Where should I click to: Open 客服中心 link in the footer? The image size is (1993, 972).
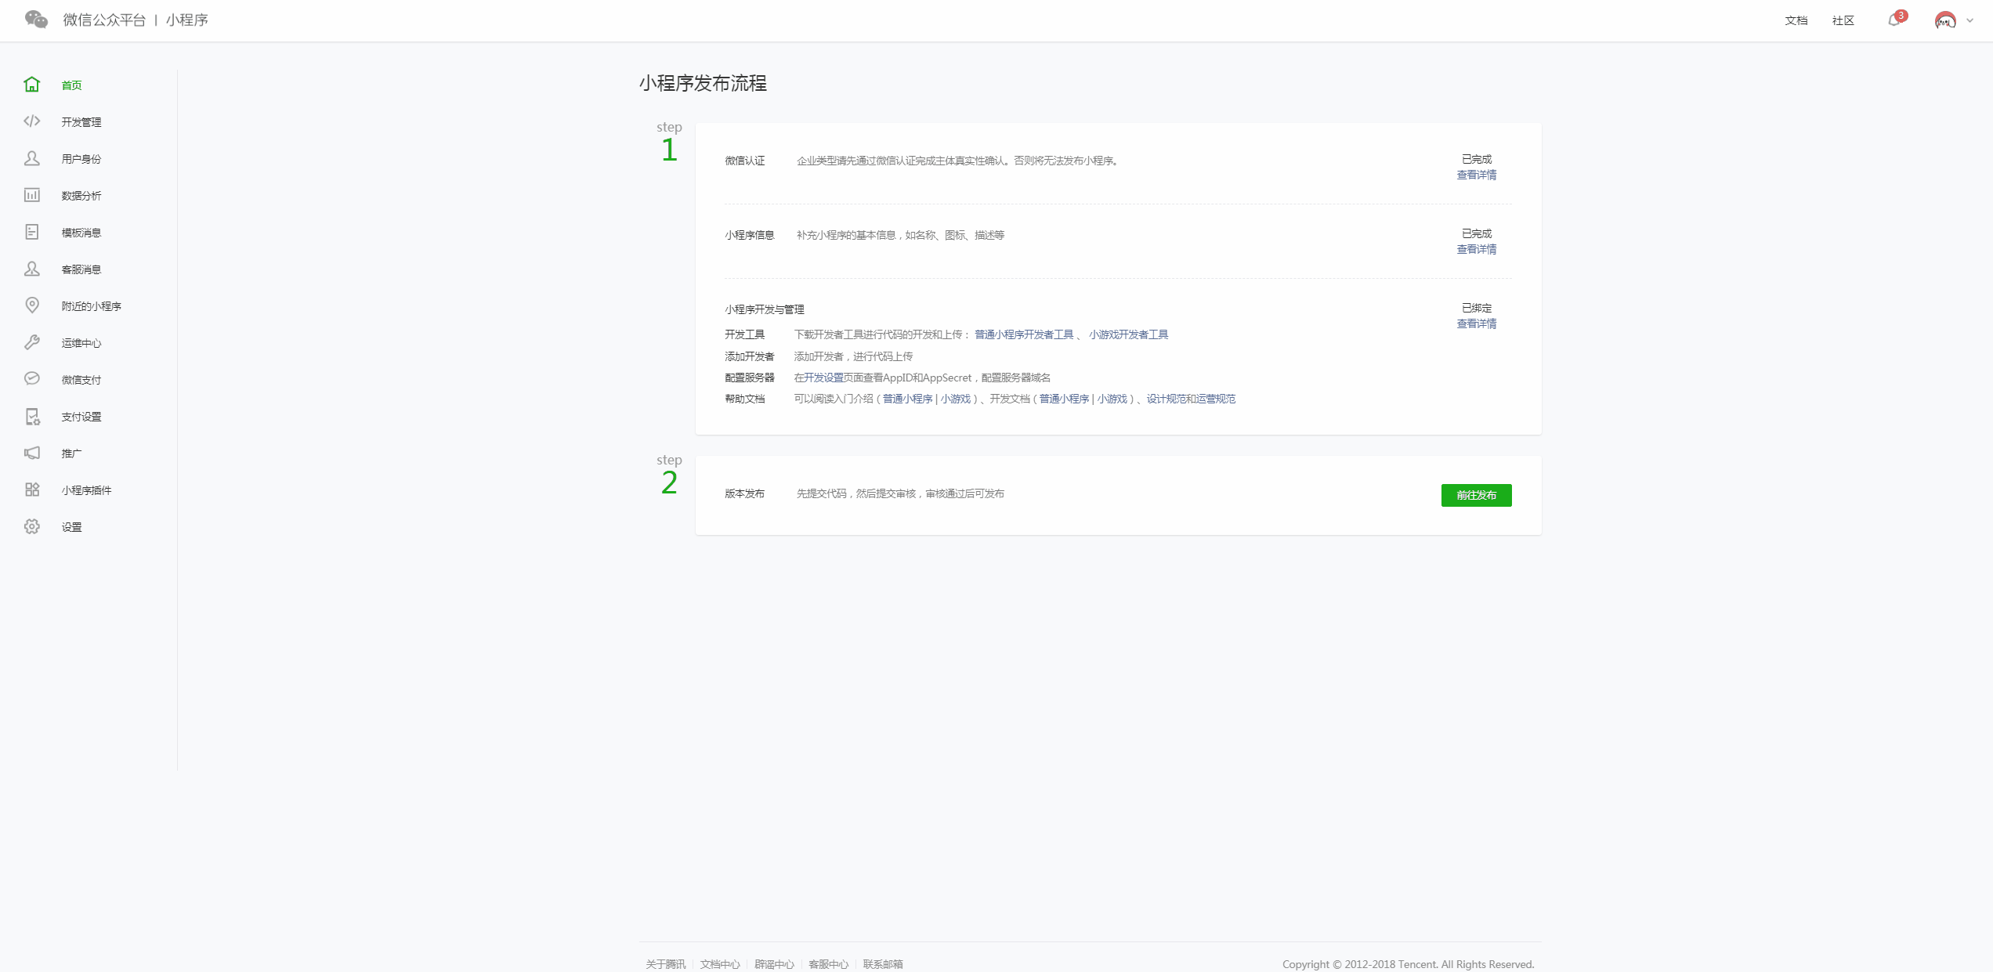tap(828, 964)
